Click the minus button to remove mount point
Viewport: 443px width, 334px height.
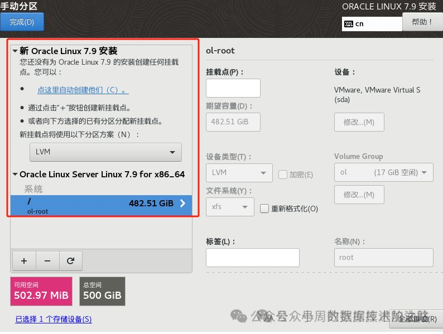pos(47,261)
